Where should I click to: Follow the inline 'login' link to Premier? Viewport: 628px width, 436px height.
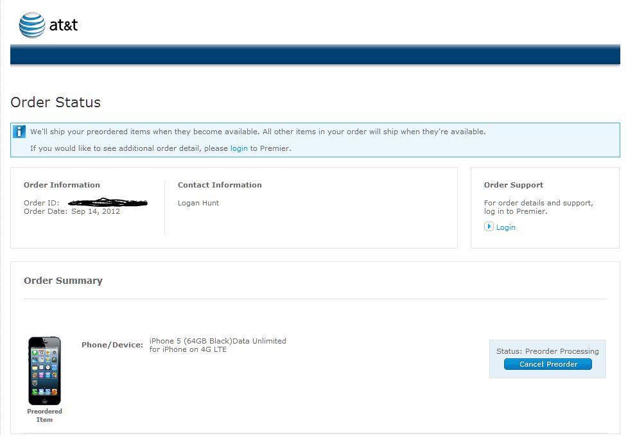tap(239, 148)
